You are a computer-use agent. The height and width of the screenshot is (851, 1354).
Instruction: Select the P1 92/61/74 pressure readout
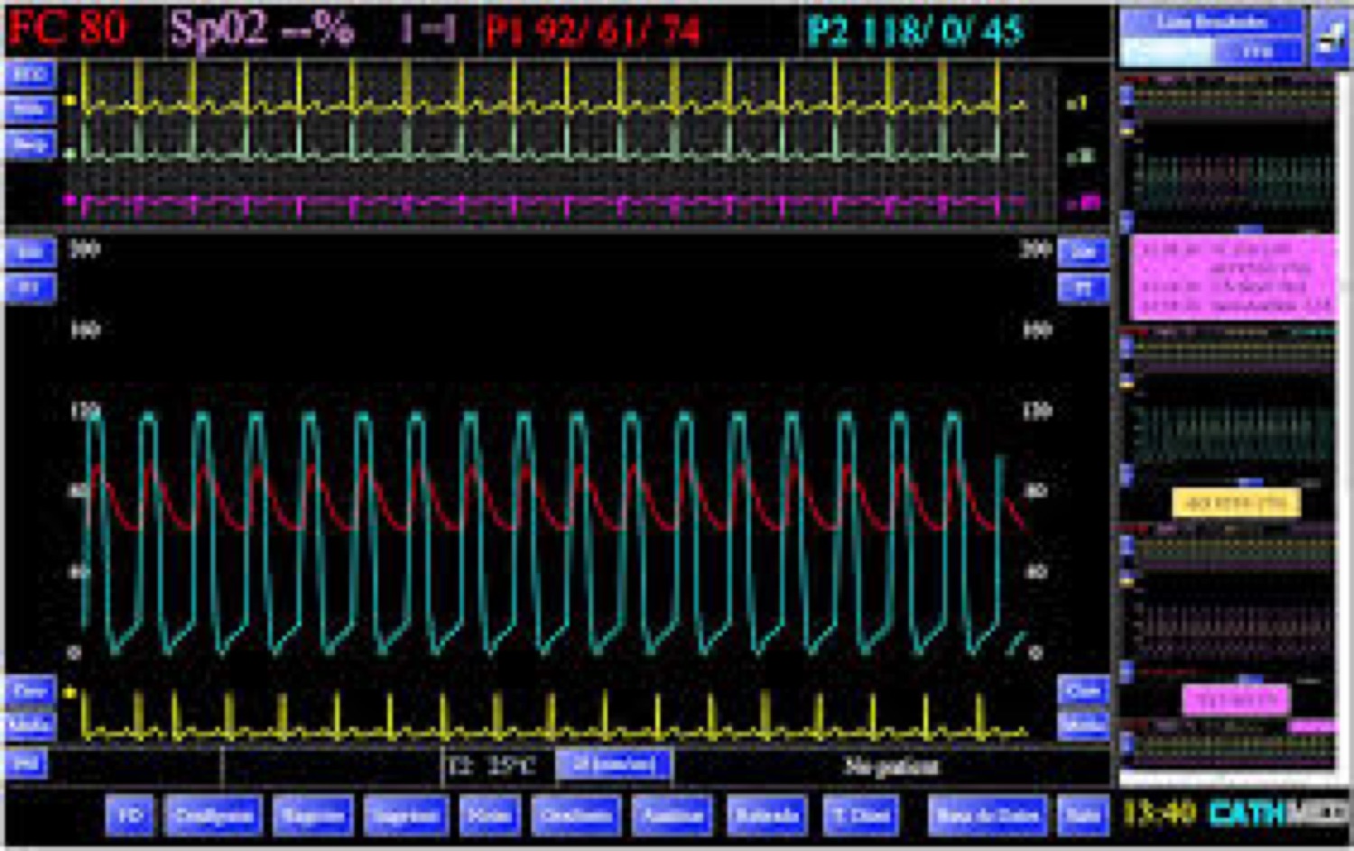click(592, 32)
